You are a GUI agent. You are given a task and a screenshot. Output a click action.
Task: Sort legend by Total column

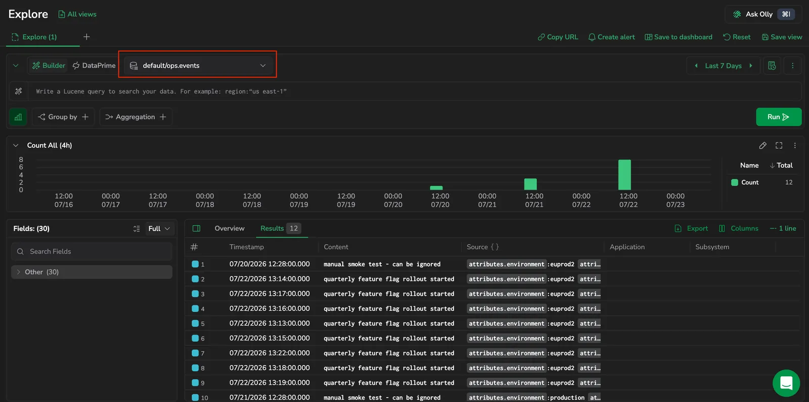(781, 165)
